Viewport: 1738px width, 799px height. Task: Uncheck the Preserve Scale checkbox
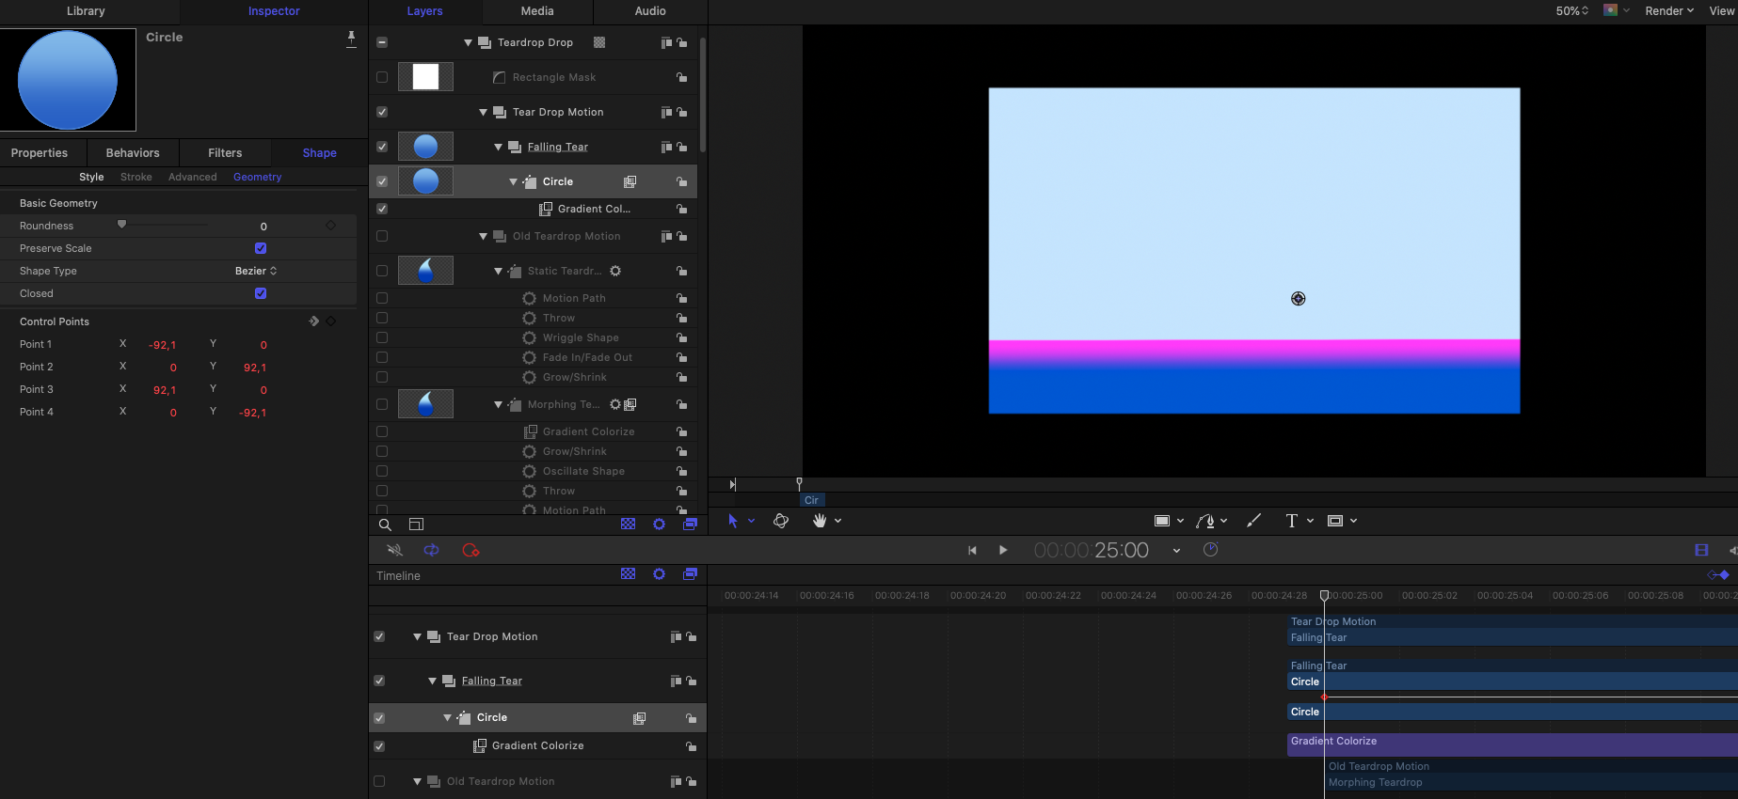[x=261, y=248]
